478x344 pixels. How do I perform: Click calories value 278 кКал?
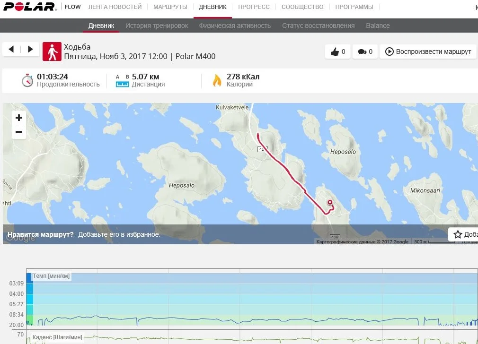(x=243, y=77)
